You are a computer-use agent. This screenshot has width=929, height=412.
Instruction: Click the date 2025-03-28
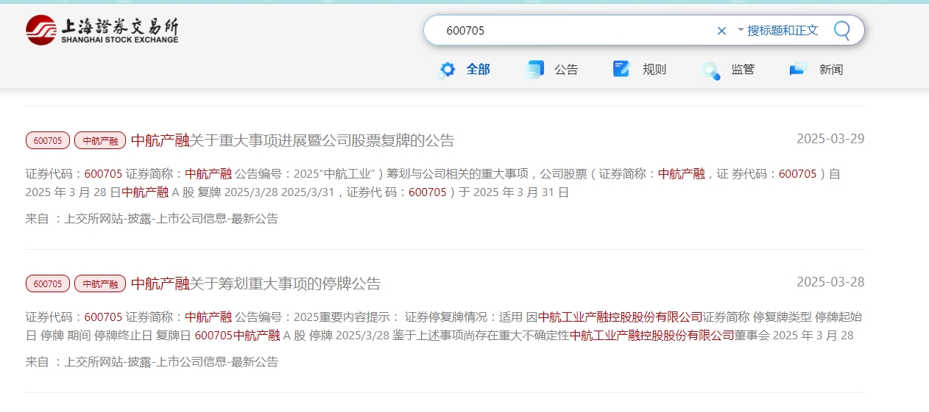830,282
